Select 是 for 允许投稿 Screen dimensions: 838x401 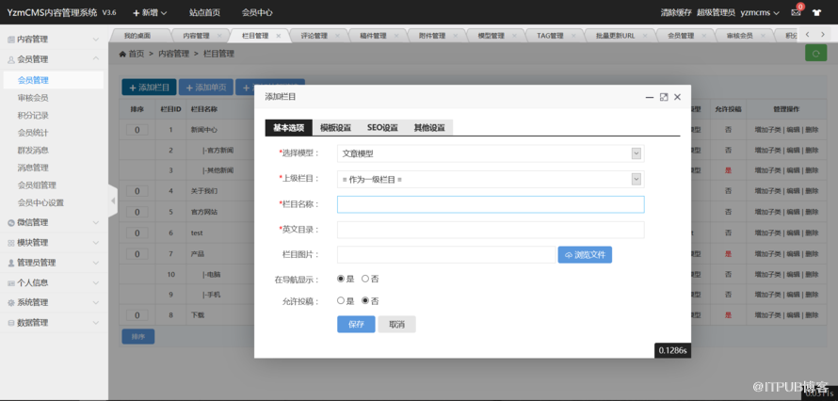pos(341,300)
